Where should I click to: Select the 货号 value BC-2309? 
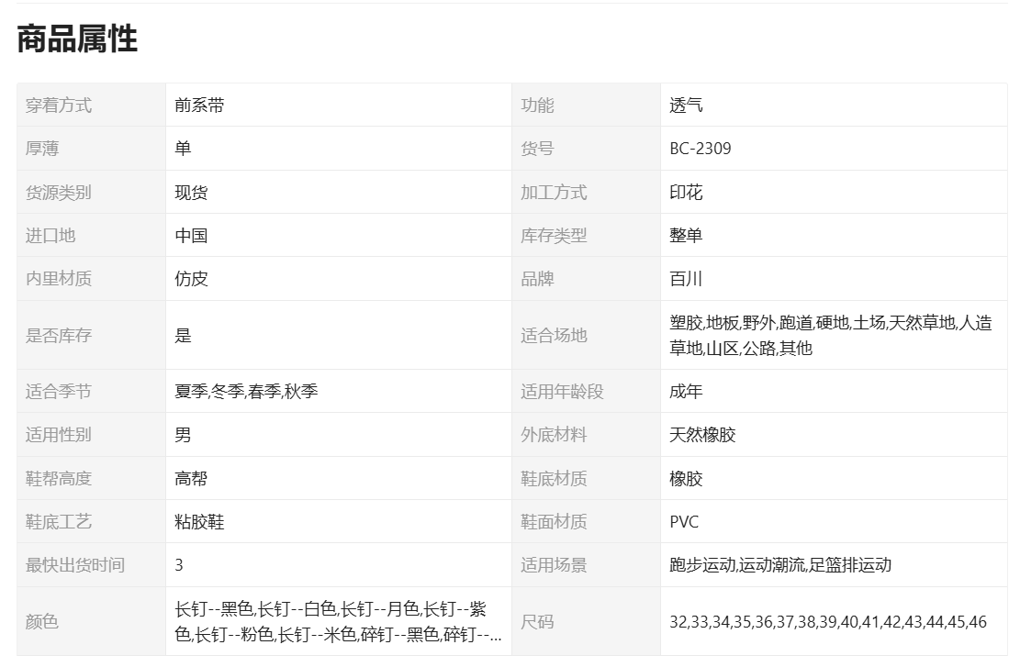(x=701, y=149)
